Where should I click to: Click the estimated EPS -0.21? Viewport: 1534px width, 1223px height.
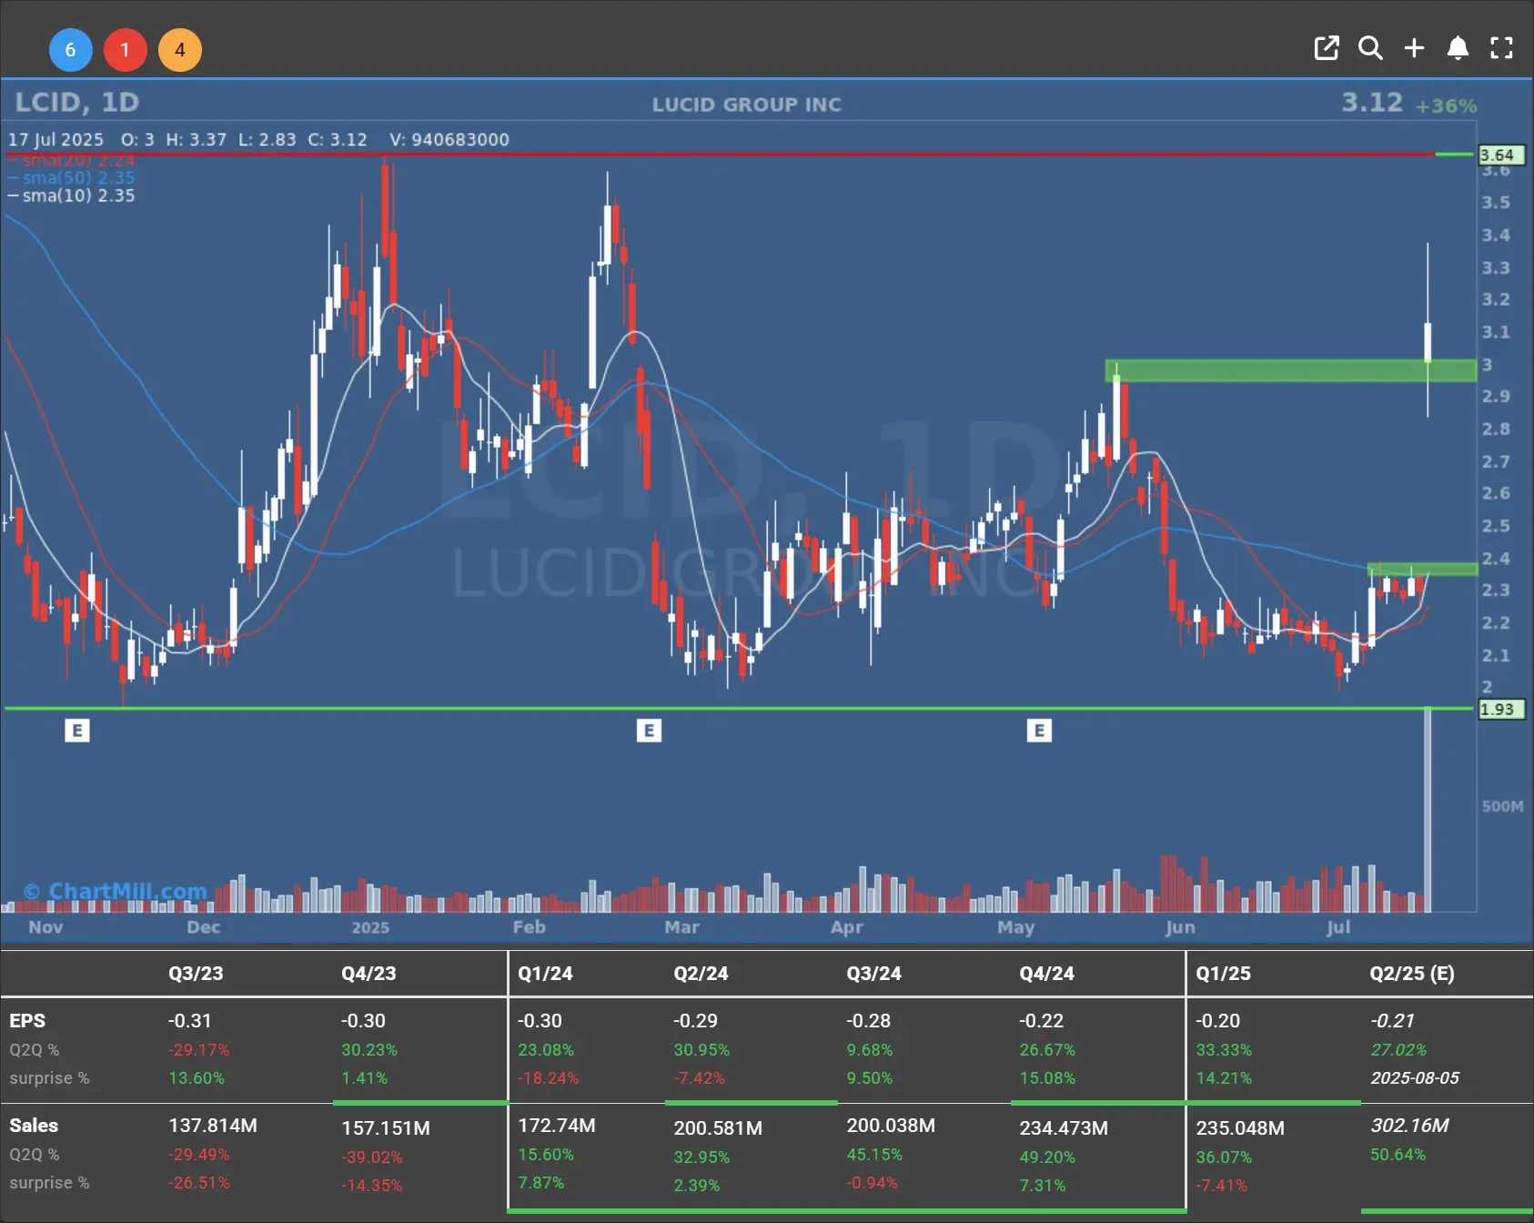(1392, 1021)
